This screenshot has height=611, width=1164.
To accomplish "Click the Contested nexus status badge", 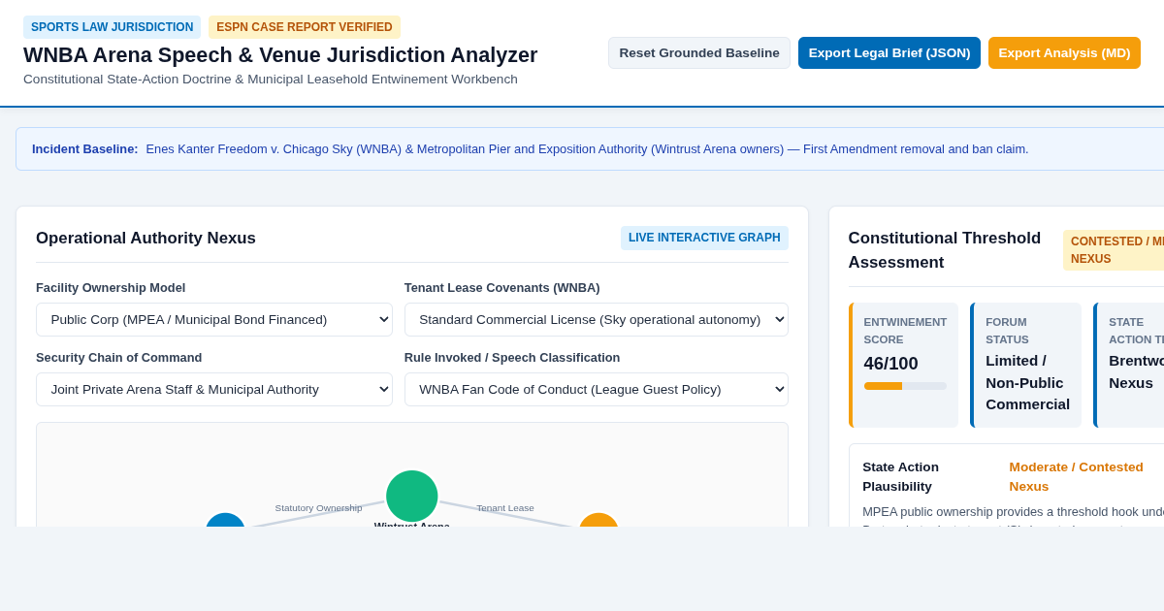I will point(1115,250).
